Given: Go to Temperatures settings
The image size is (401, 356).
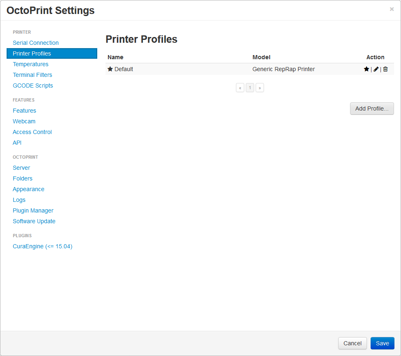Looking at the screenshot, I should pyautogui.click(x=30, y=64).
